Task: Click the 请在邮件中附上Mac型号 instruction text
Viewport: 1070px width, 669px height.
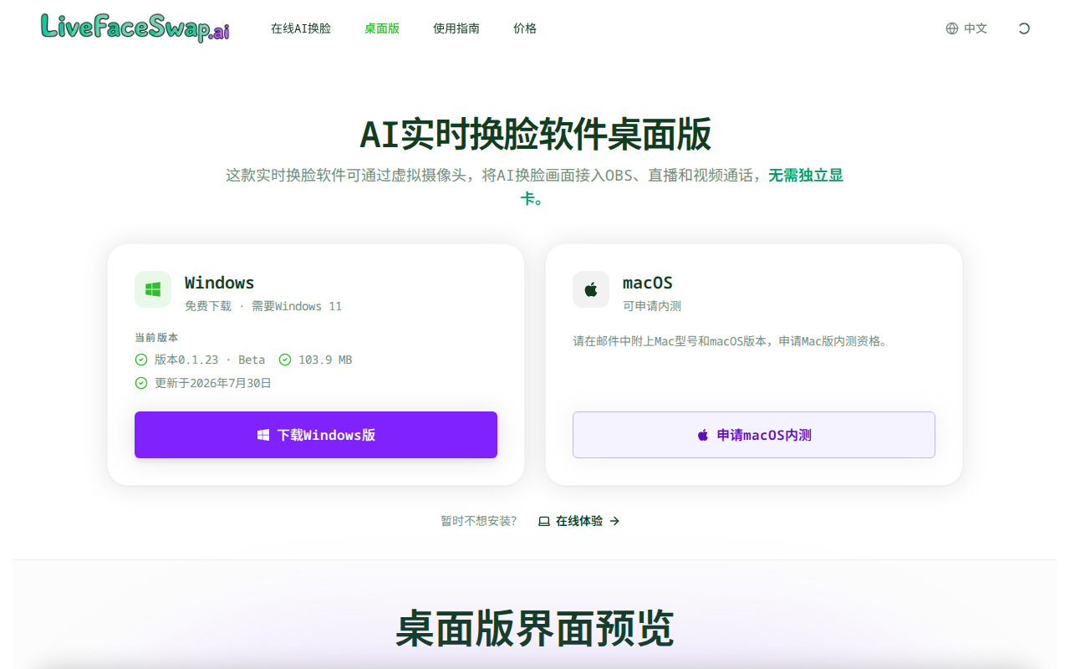Action: (x=730, y=341)
